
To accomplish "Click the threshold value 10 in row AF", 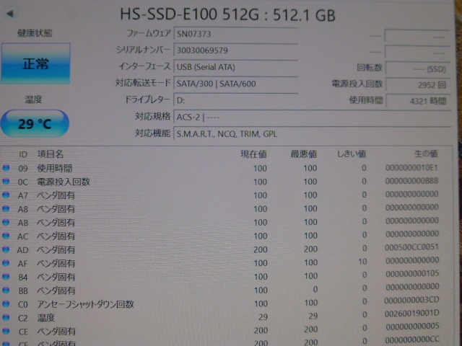I will click(362, 261).
